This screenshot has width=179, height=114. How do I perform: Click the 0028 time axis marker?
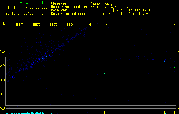139,25
